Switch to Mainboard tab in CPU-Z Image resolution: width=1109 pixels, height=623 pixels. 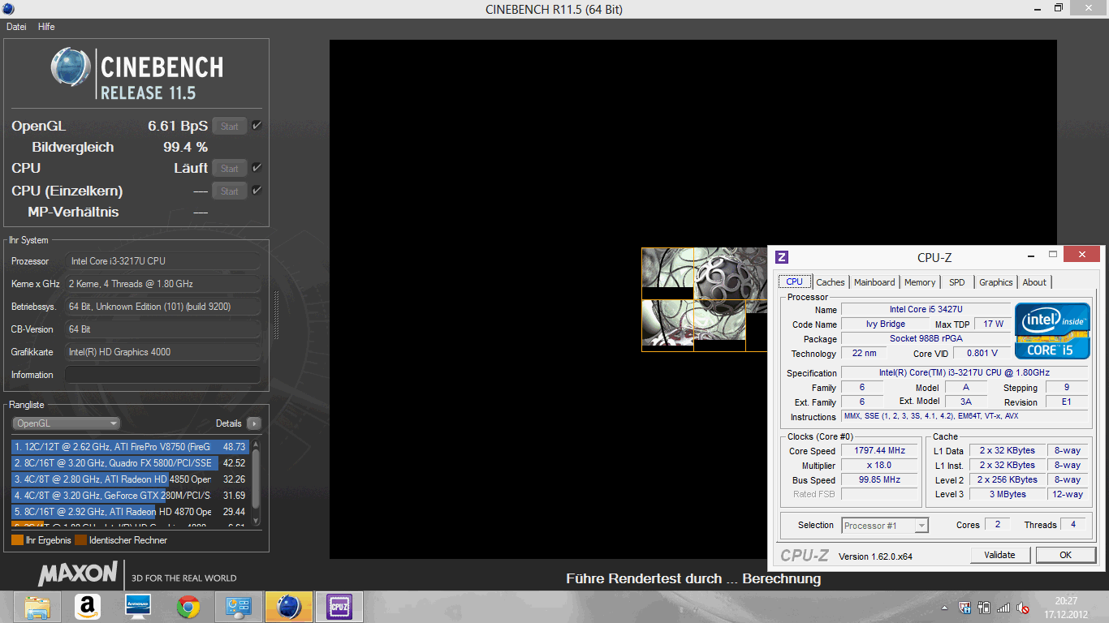[874, 282]
